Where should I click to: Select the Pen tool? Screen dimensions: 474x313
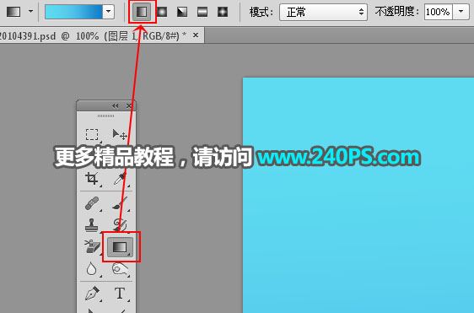[92, 294]
